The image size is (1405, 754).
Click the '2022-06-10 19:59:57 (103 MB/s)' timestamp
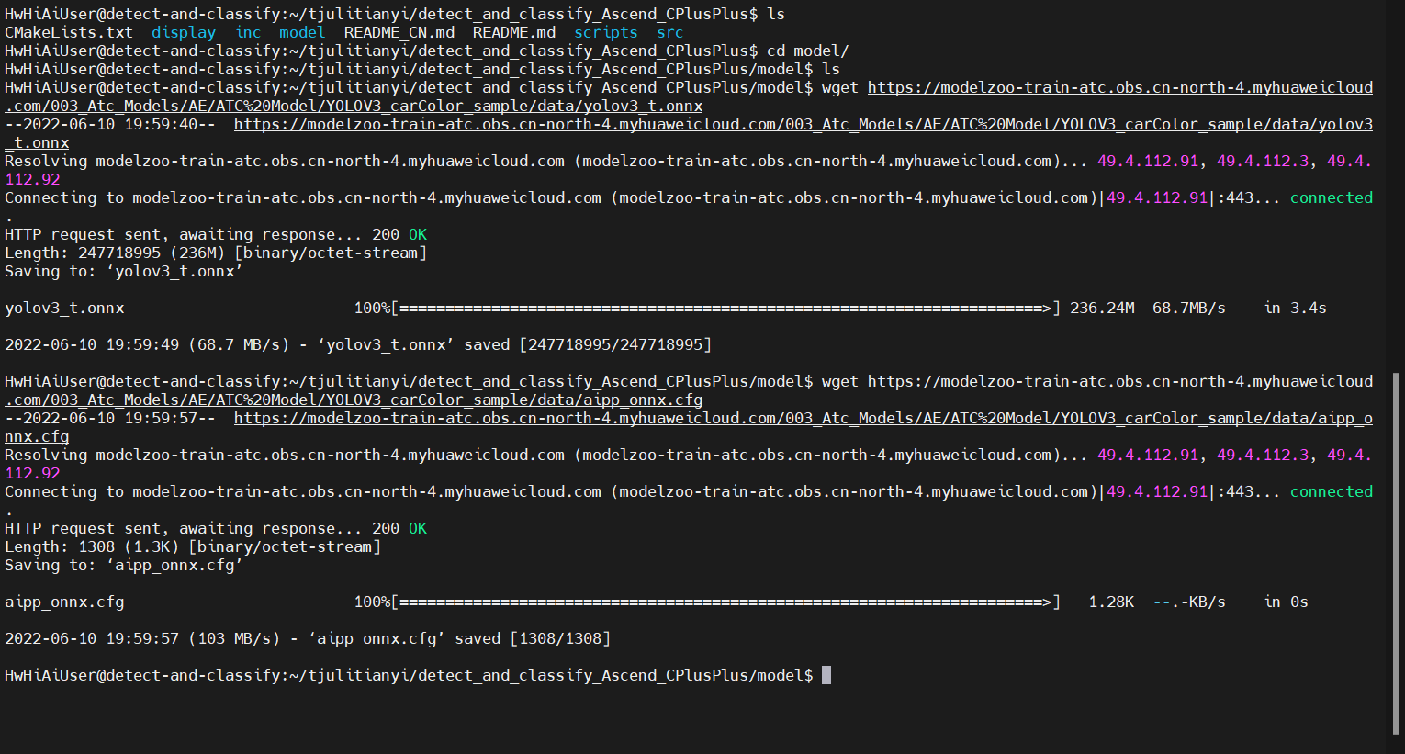click(142, 639)
